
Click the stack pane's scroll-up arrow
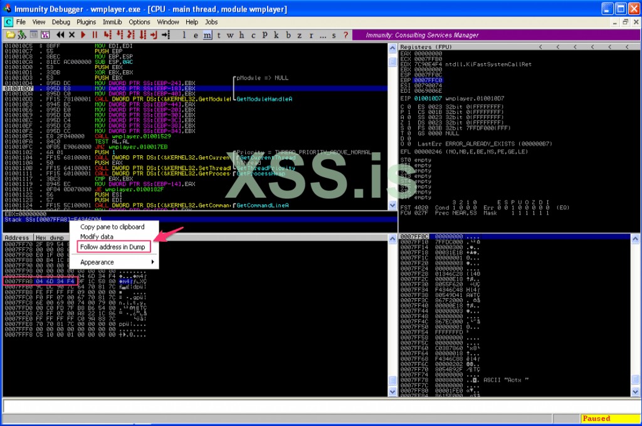[636, 238]
